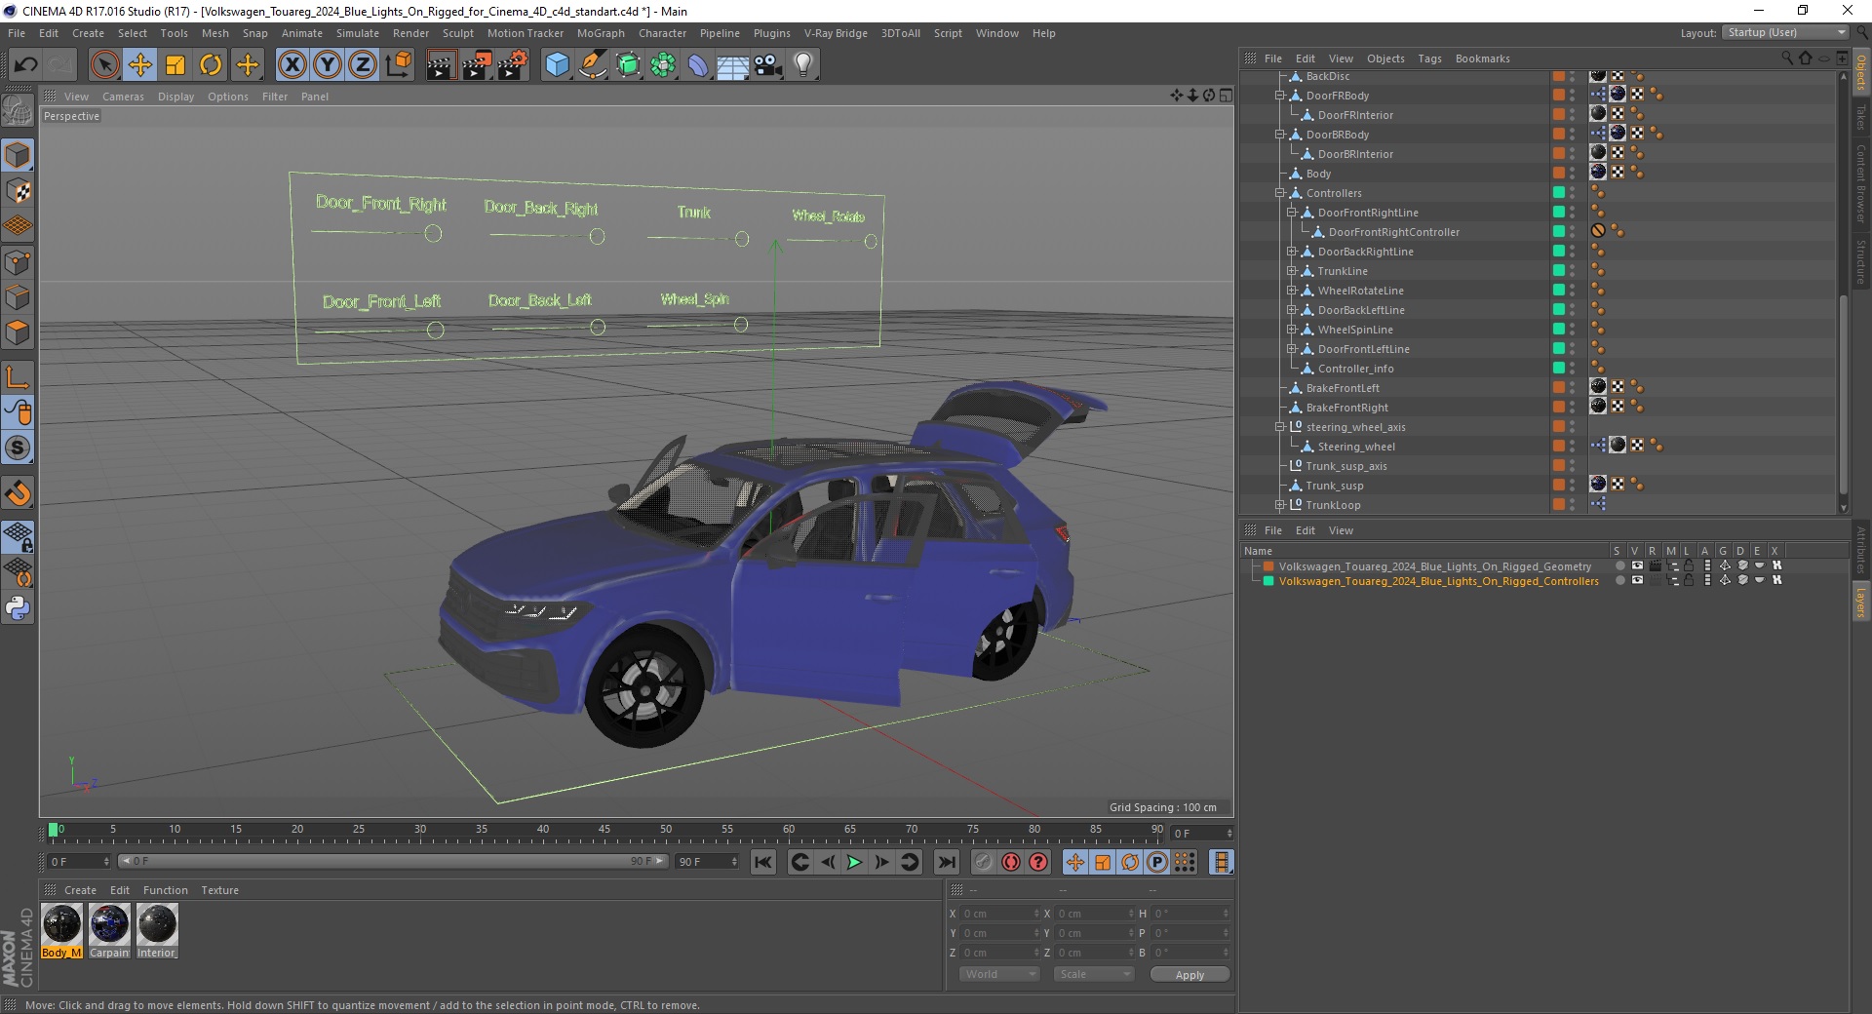Go to start of timeline
The width and height of the screenshot is (1872, 1014).
coord(763,862)
